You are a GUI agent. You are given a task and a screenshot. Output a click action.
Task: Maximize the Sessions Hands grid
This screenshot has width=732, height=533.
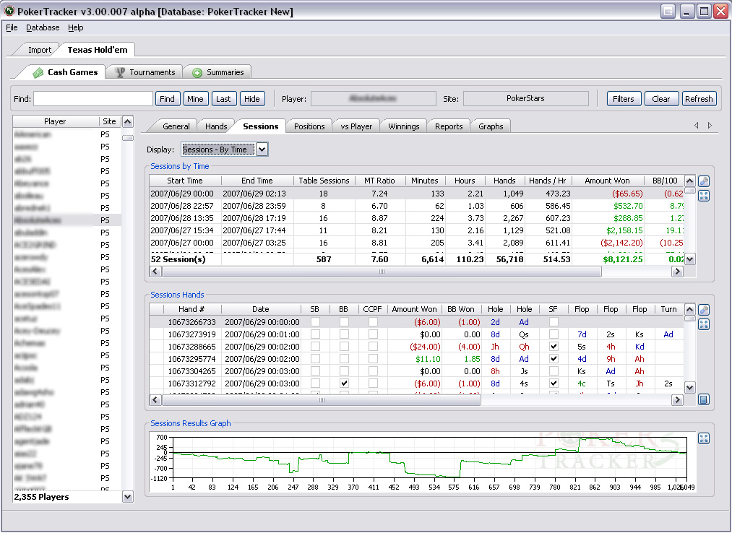tap(704, 324)
